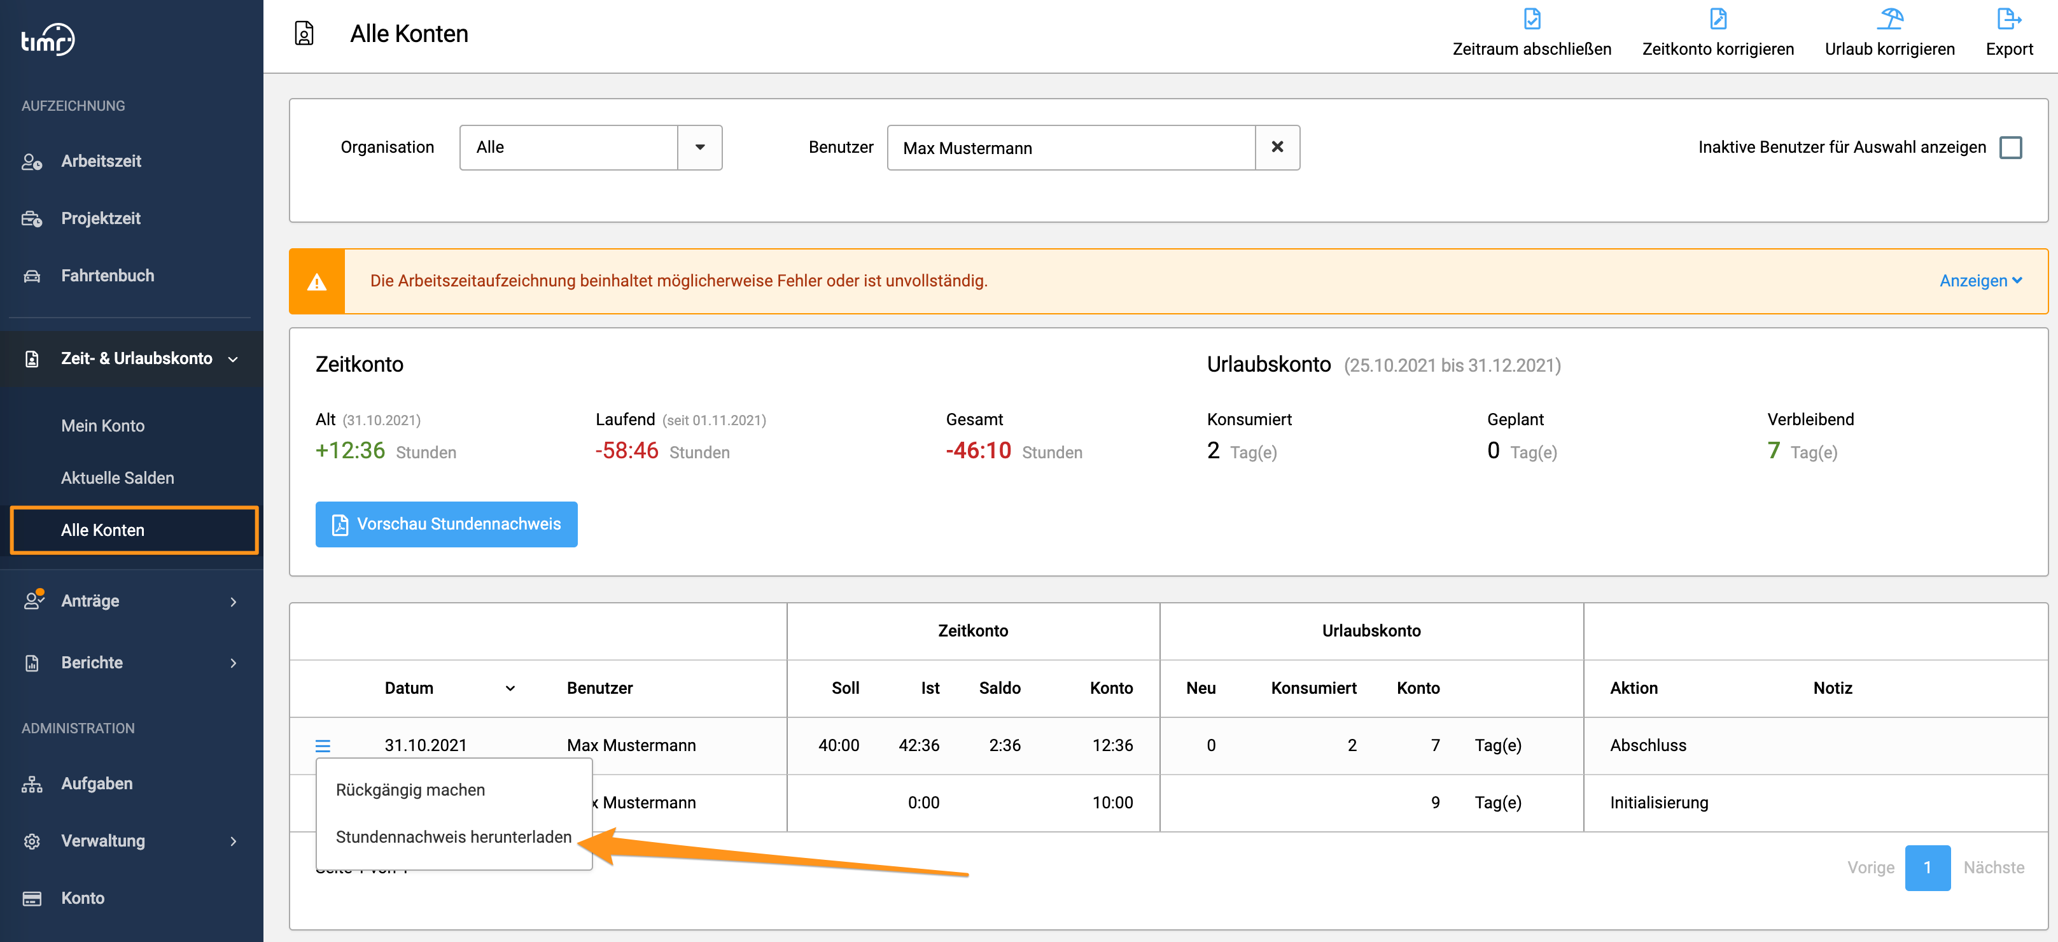Click the Export icon
2058x942 pixels.
(2008, 18)
